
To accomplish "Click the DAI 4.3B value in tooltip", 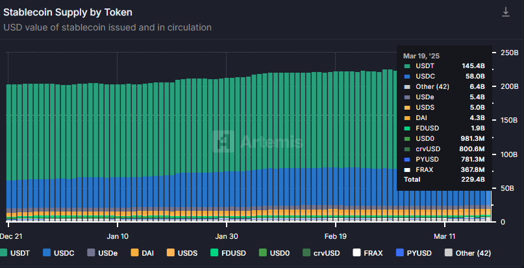I will (477, 118).
